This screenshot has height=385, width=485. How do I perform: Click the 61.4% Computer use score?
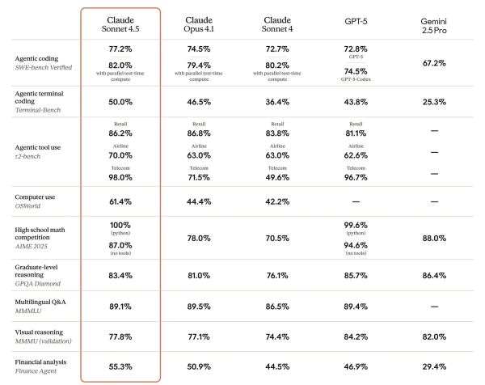(120, 201)
